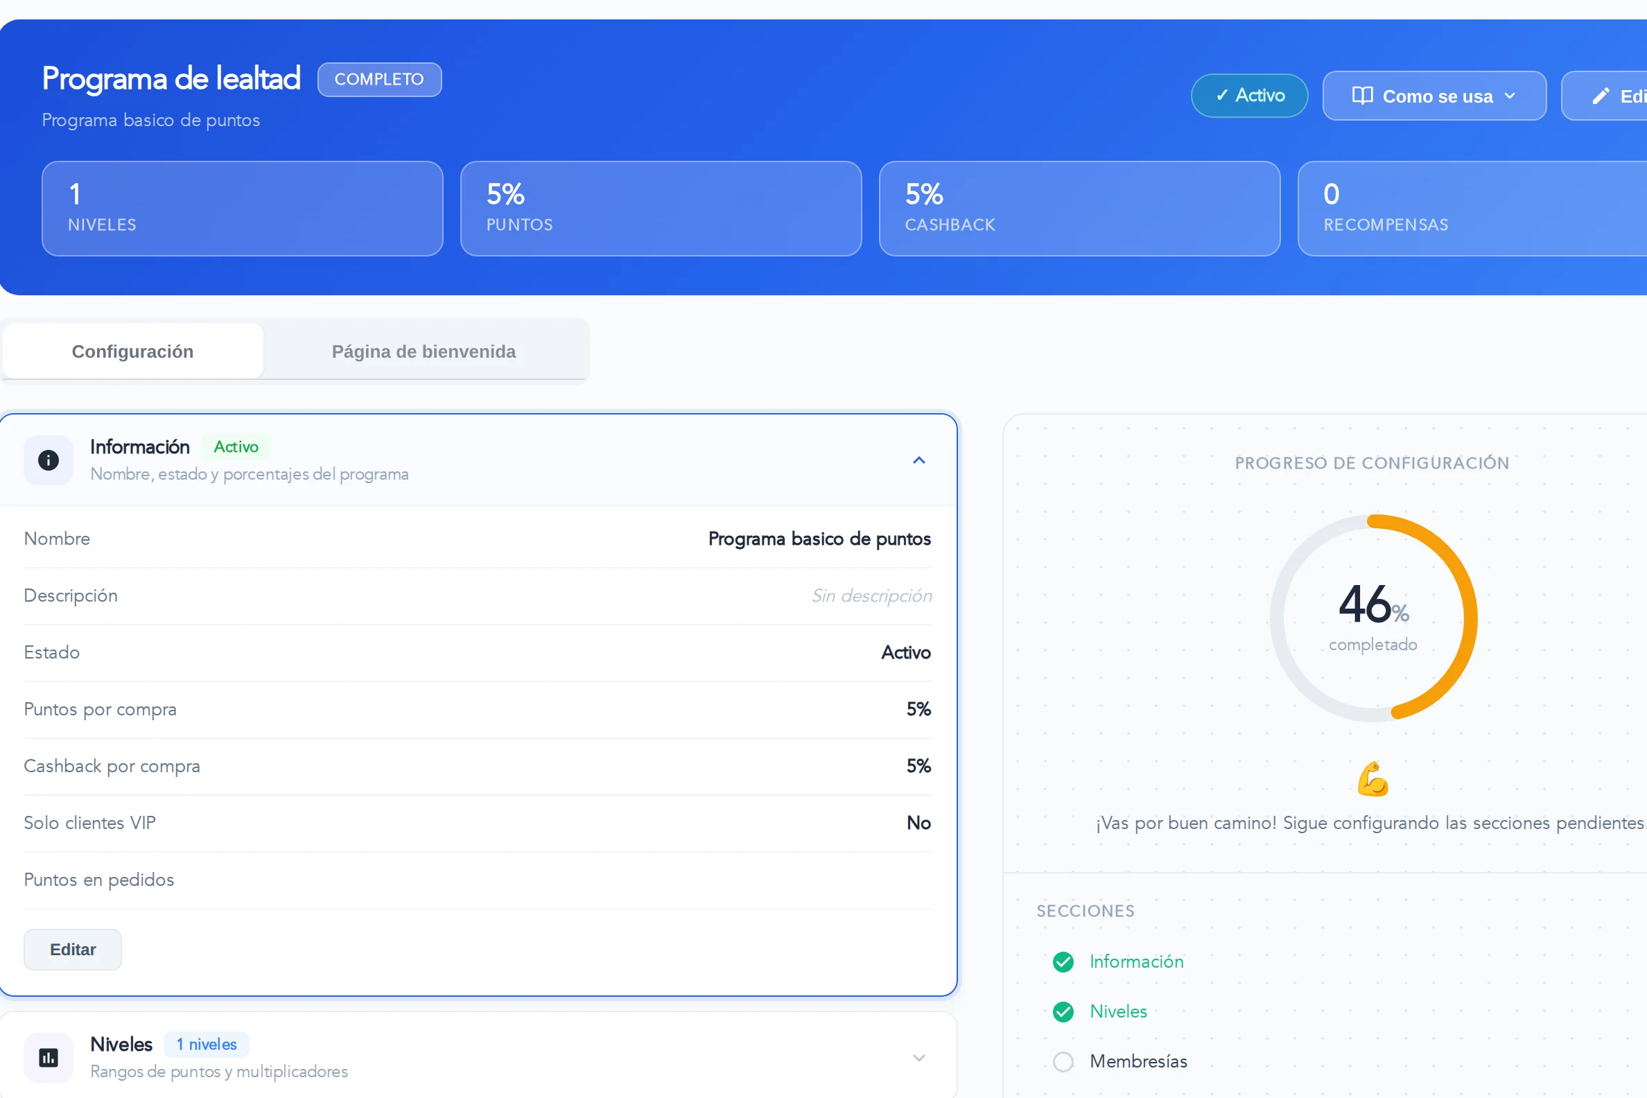The image size is (1647, 1098).
Task: Toggle the Activo program status pill
Action: 1249,95
